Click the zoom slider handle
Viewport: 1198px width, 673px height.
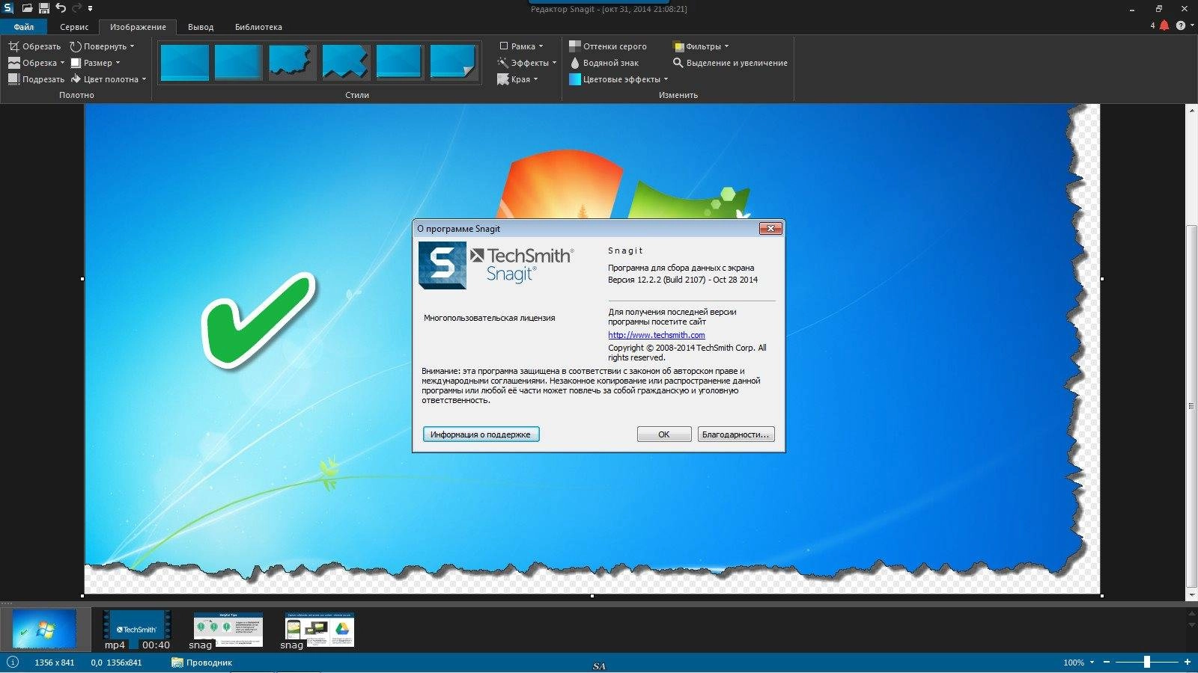[1146, 662]
